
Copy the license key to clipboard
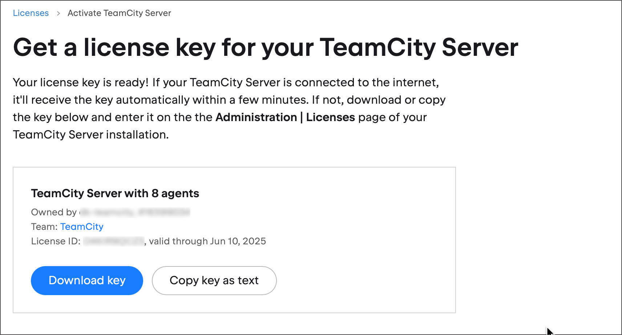point(214,280)
